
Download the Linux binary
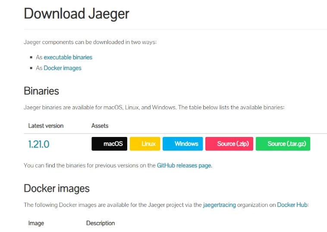[x=145, y=144]
